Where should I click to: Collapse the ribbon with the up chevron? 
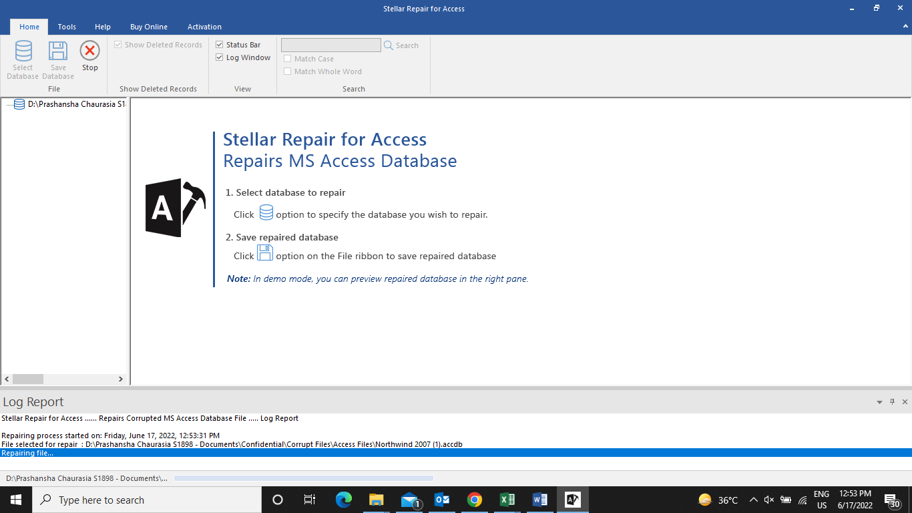[904, 27]
